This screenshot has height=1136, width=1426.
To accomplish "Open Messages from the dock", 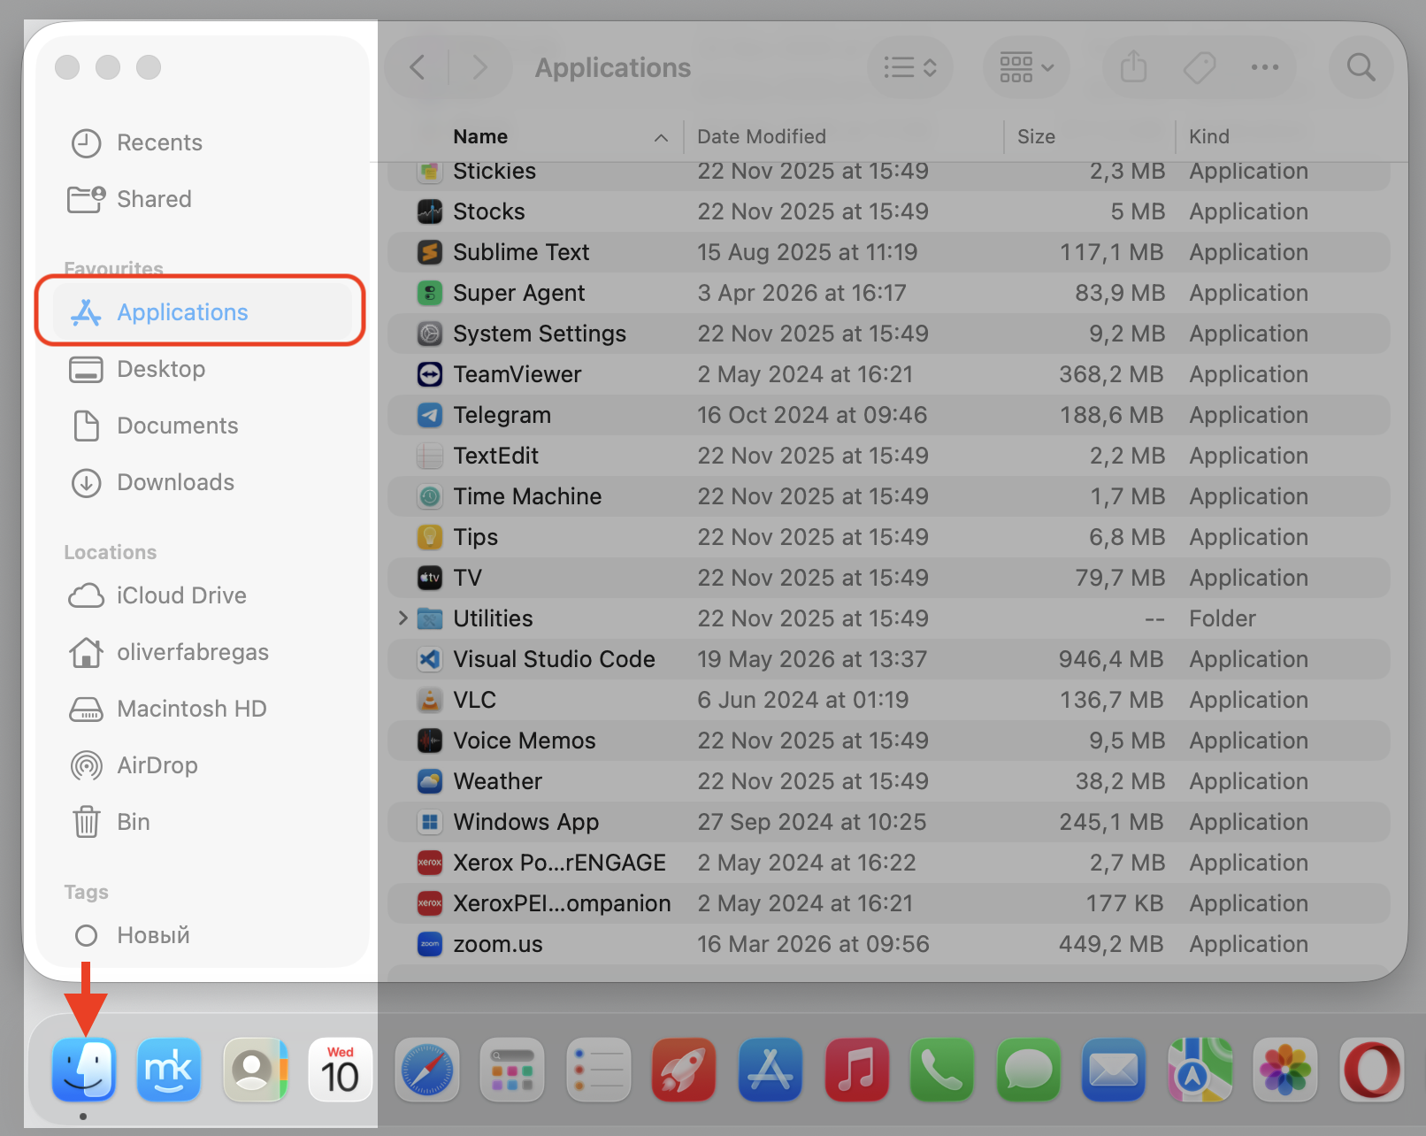I will point(1028,1070).
